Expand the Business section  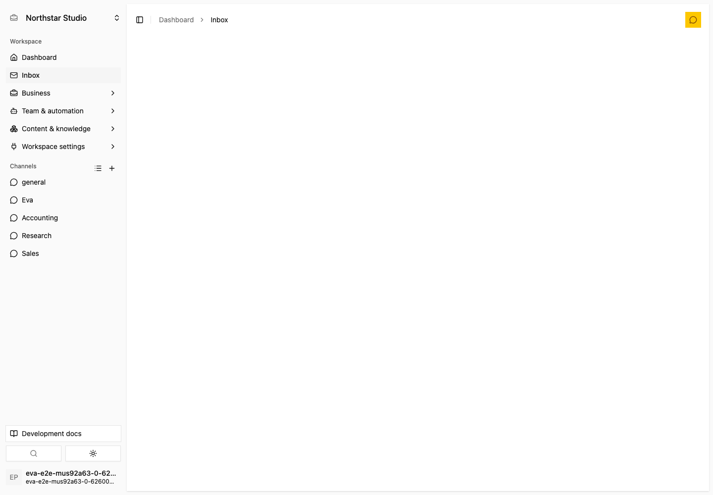pos(63,93)
